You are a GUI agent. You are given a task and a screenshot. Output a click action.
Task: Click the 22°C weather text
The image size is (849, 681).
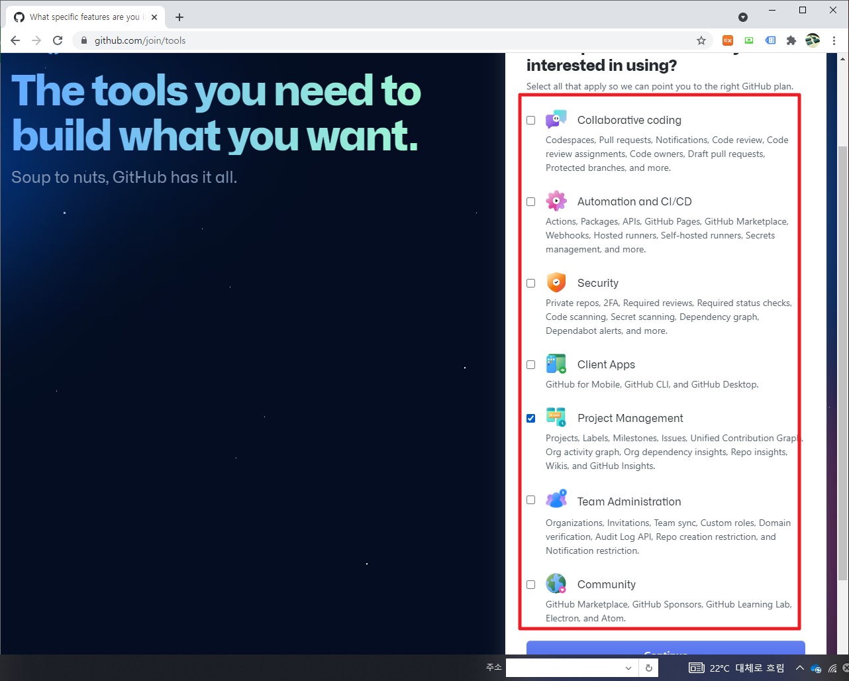[x=720, y=668]
